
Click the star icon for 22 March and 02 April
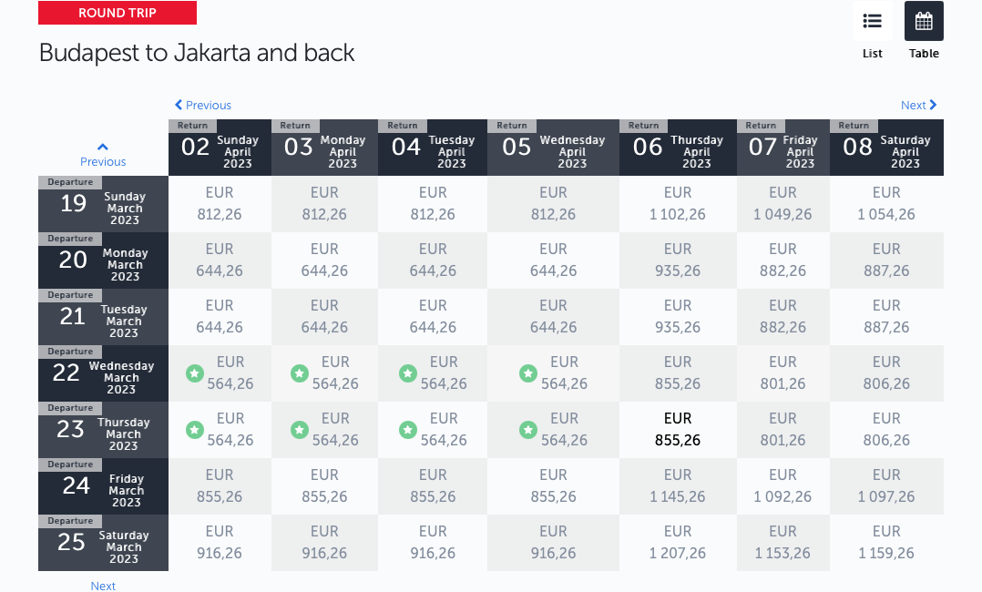195,374
